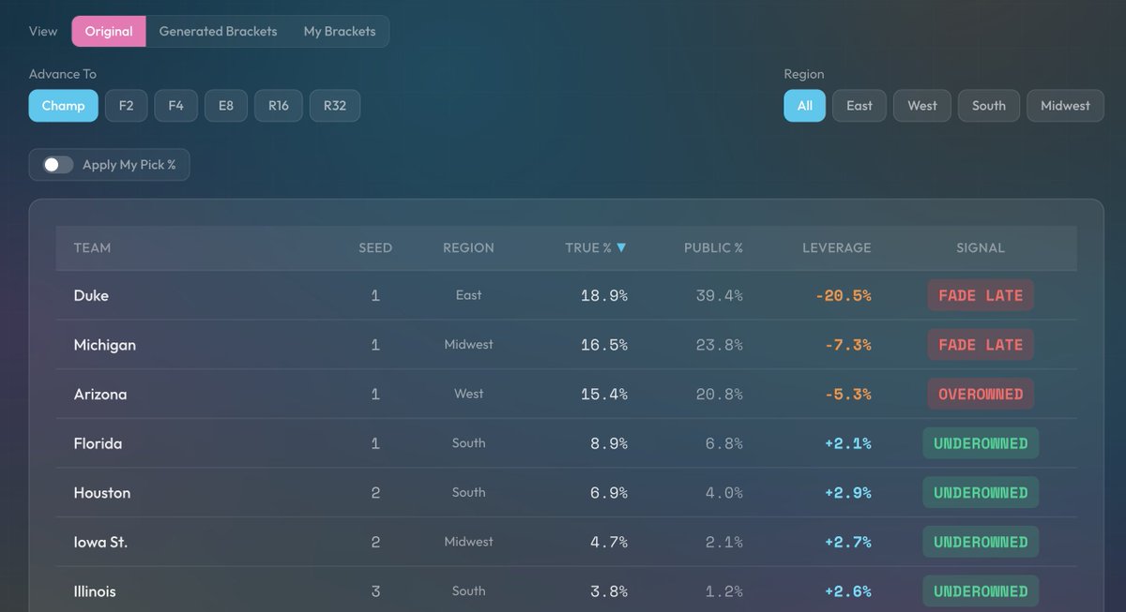Toggle the Apply My Pick % switch
The width and height of the screenshot is (1126, 612).
(x=57, y=165)
